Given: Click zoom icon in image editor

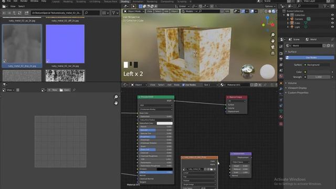Looking at the screenshot, I should (116, 97).
